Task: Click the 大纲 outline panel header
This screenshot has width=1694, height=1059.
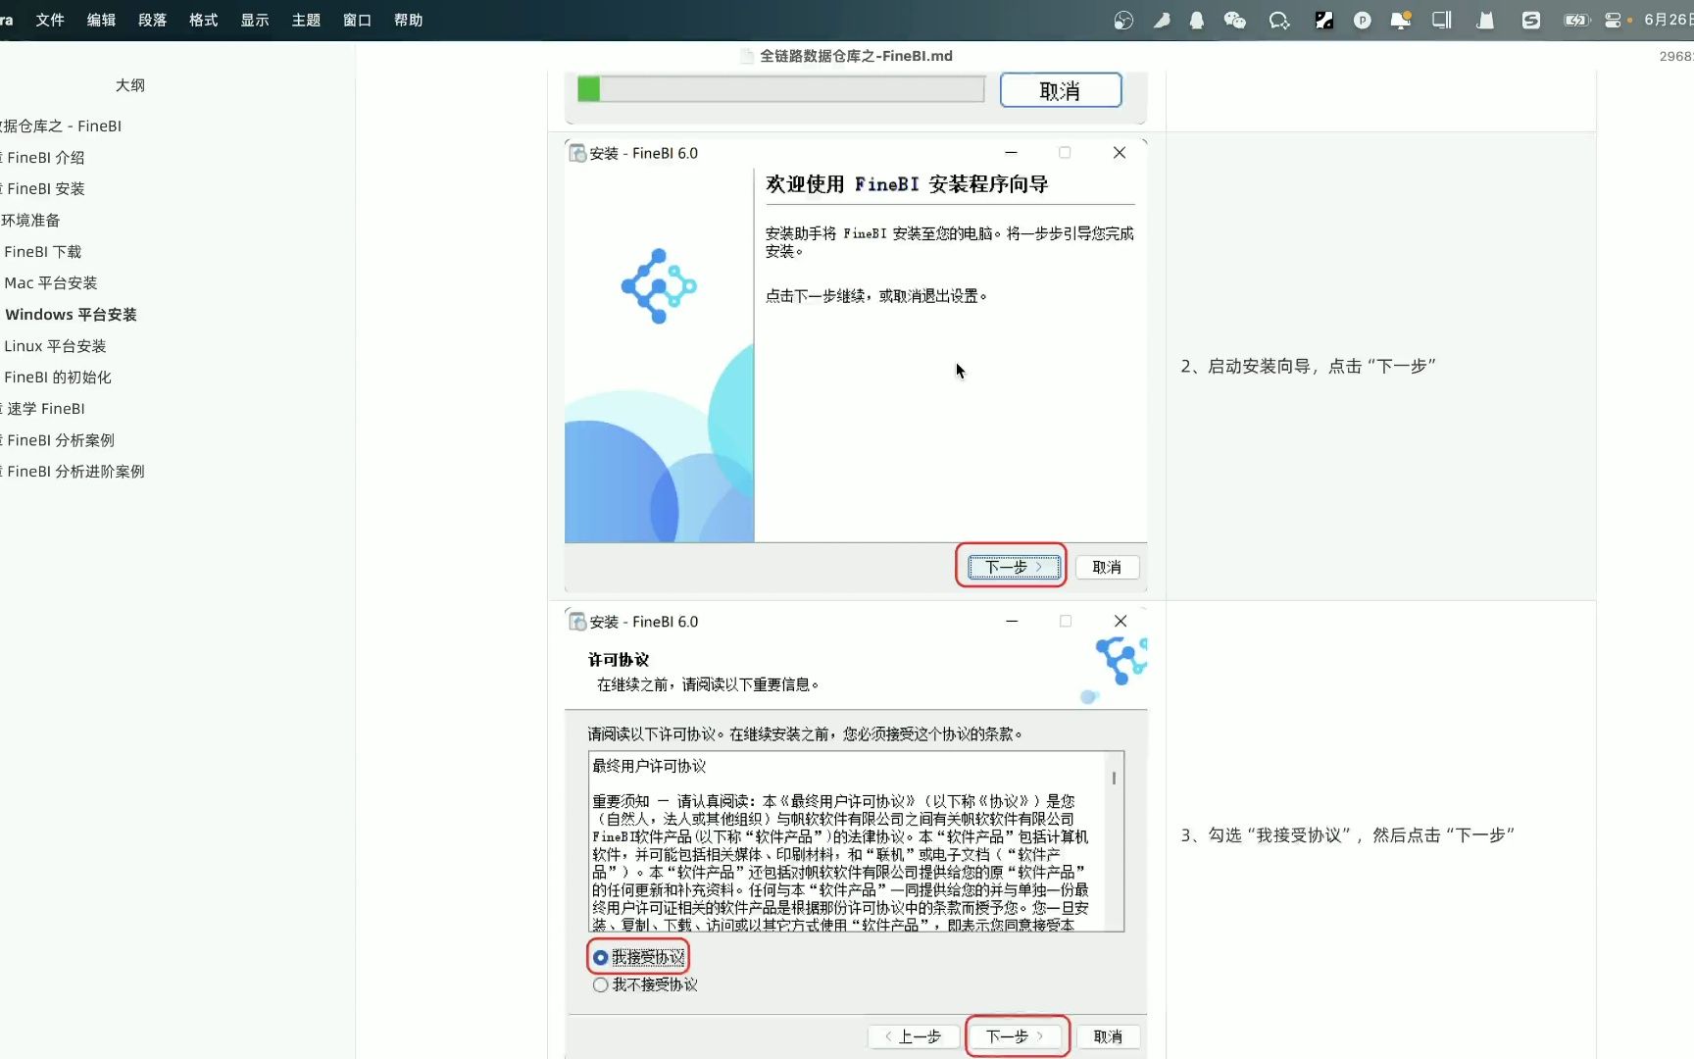Action: pyautogui.click(x=130, y=85)
